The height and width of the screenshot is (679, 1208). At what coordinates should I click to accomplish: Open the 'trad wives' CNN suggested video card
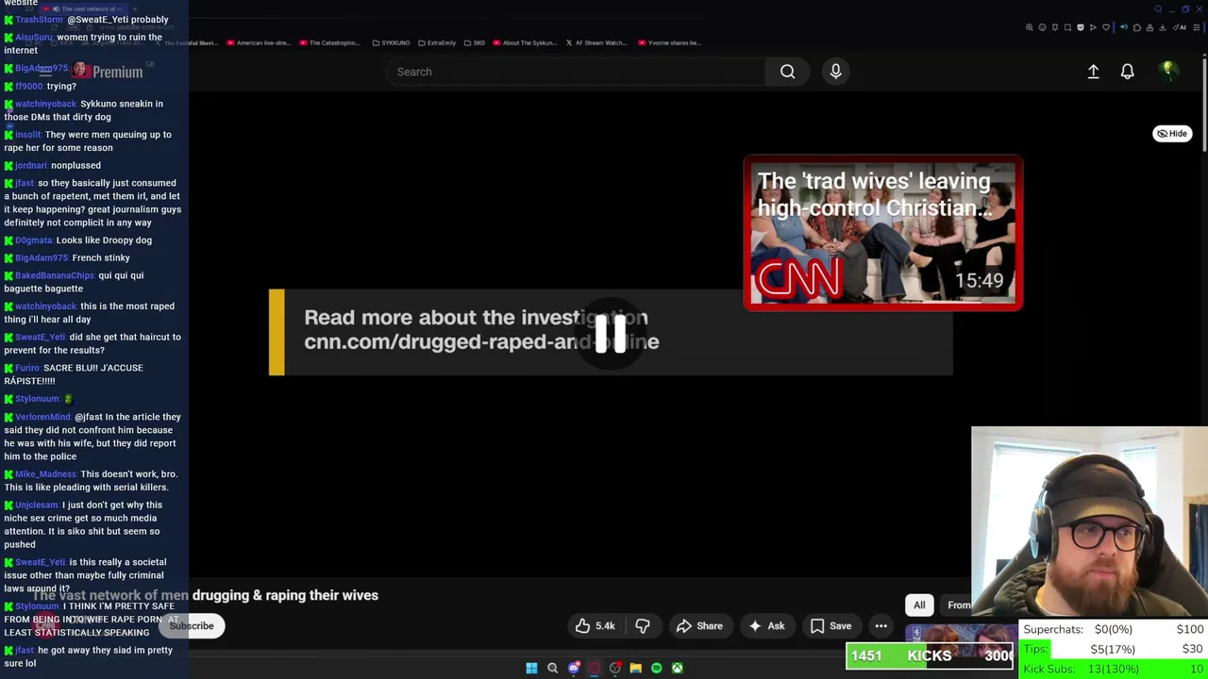[x=882, y=233]
